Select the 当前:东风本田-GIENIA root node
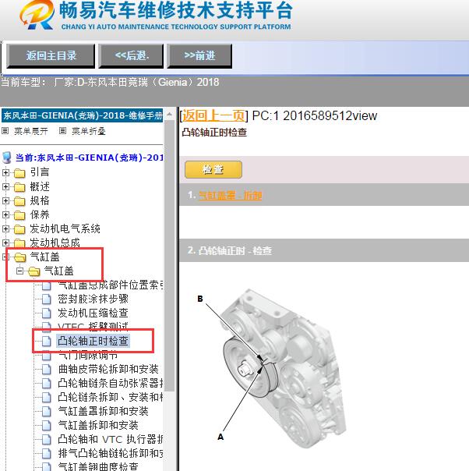The height and width of the screenshot is (471, 469). [x=89, y=158]
